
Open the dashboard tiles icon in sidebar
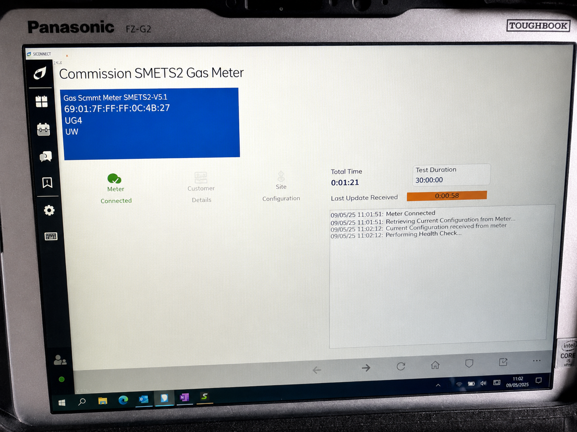coord(41,101)
